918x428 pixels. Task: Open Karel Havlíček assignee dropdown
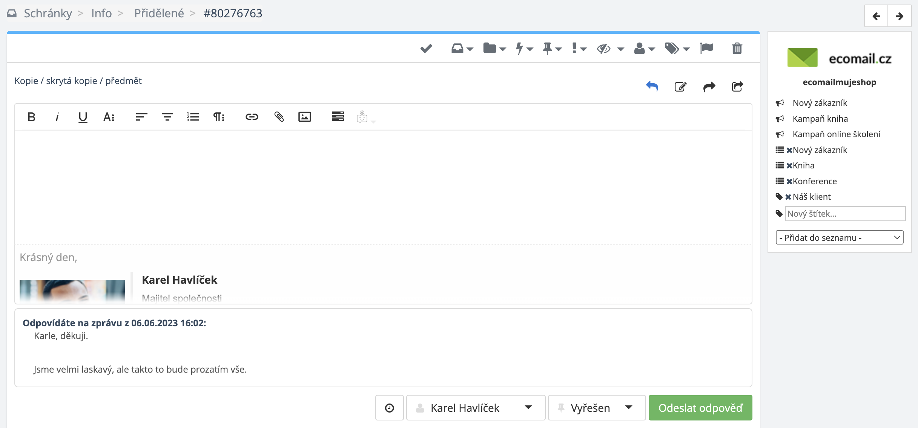(x=475, y=408)
